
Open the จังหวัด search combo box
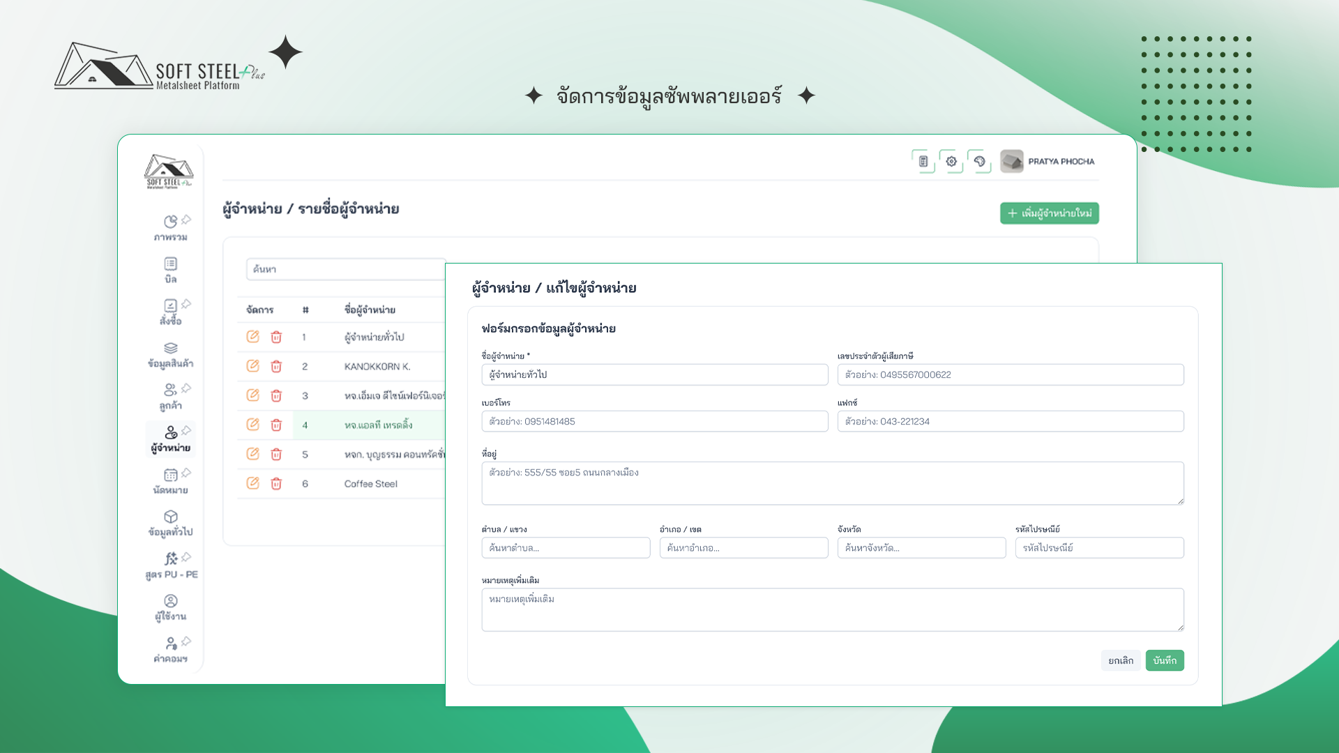pyautogui.click(x=921, y=548)
